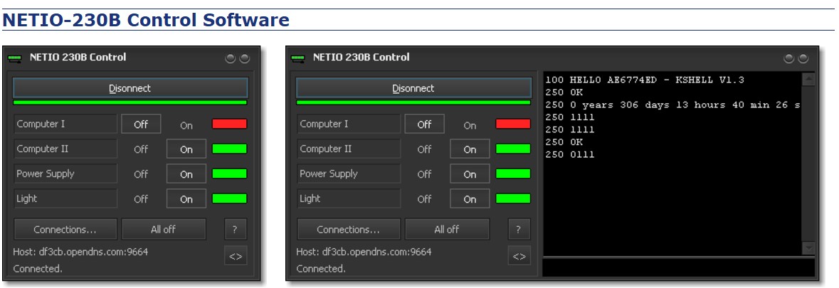Click Computer I name field in compact window
Viewport: 839px width, 288px height.
pos(65,124)
